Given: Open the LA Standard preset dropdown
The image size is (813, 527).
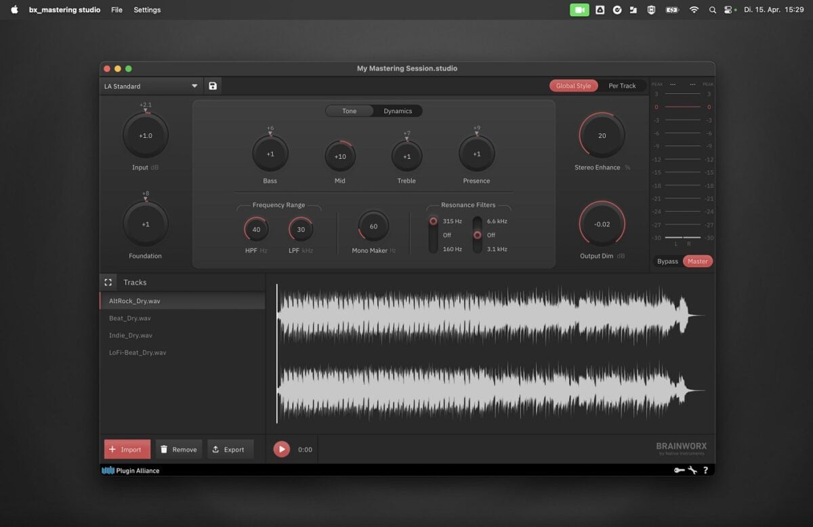Looking at the screenshot, I should click(150, 85).
